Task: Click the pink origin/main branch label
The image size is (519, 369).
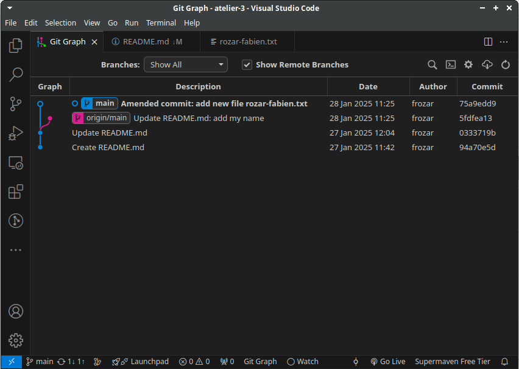Action: 101,118
